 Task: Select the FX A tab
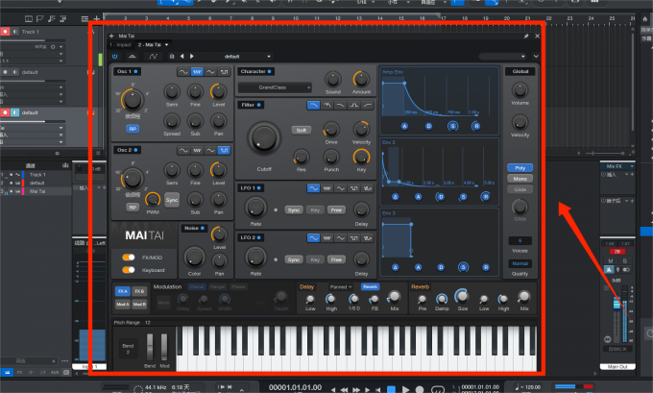point(123,291)
